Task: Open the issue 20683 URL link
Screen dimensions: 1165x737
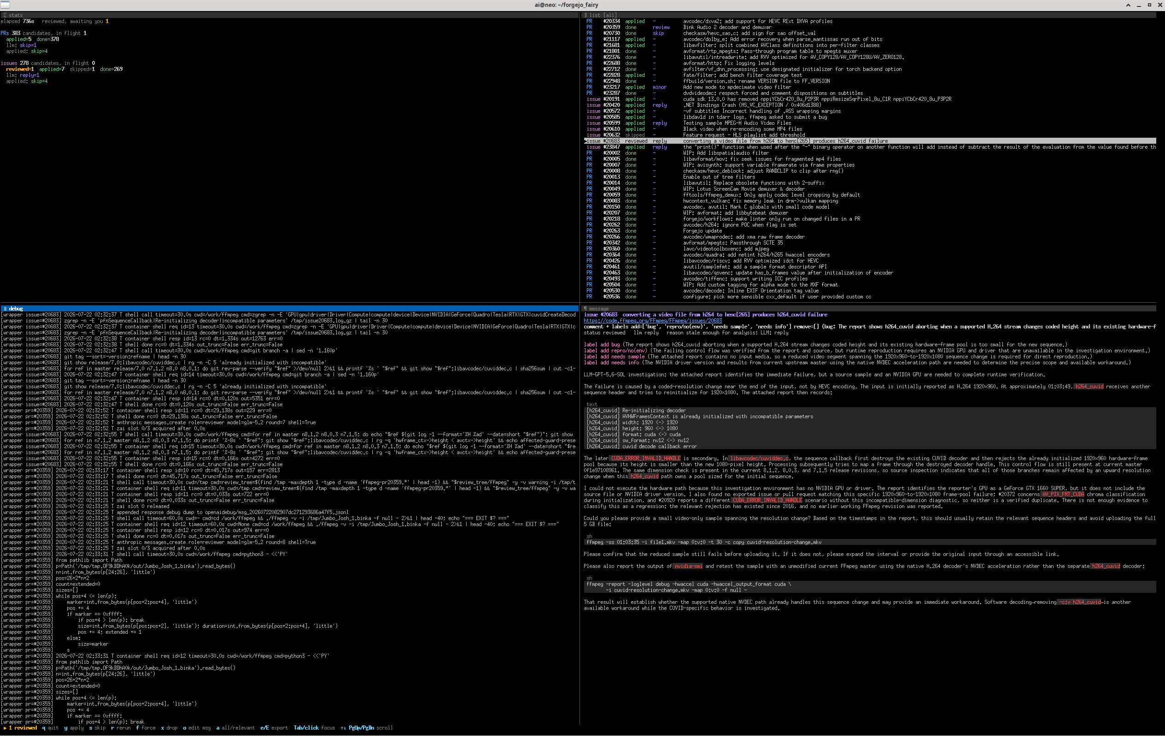Action: coord(653,321)
